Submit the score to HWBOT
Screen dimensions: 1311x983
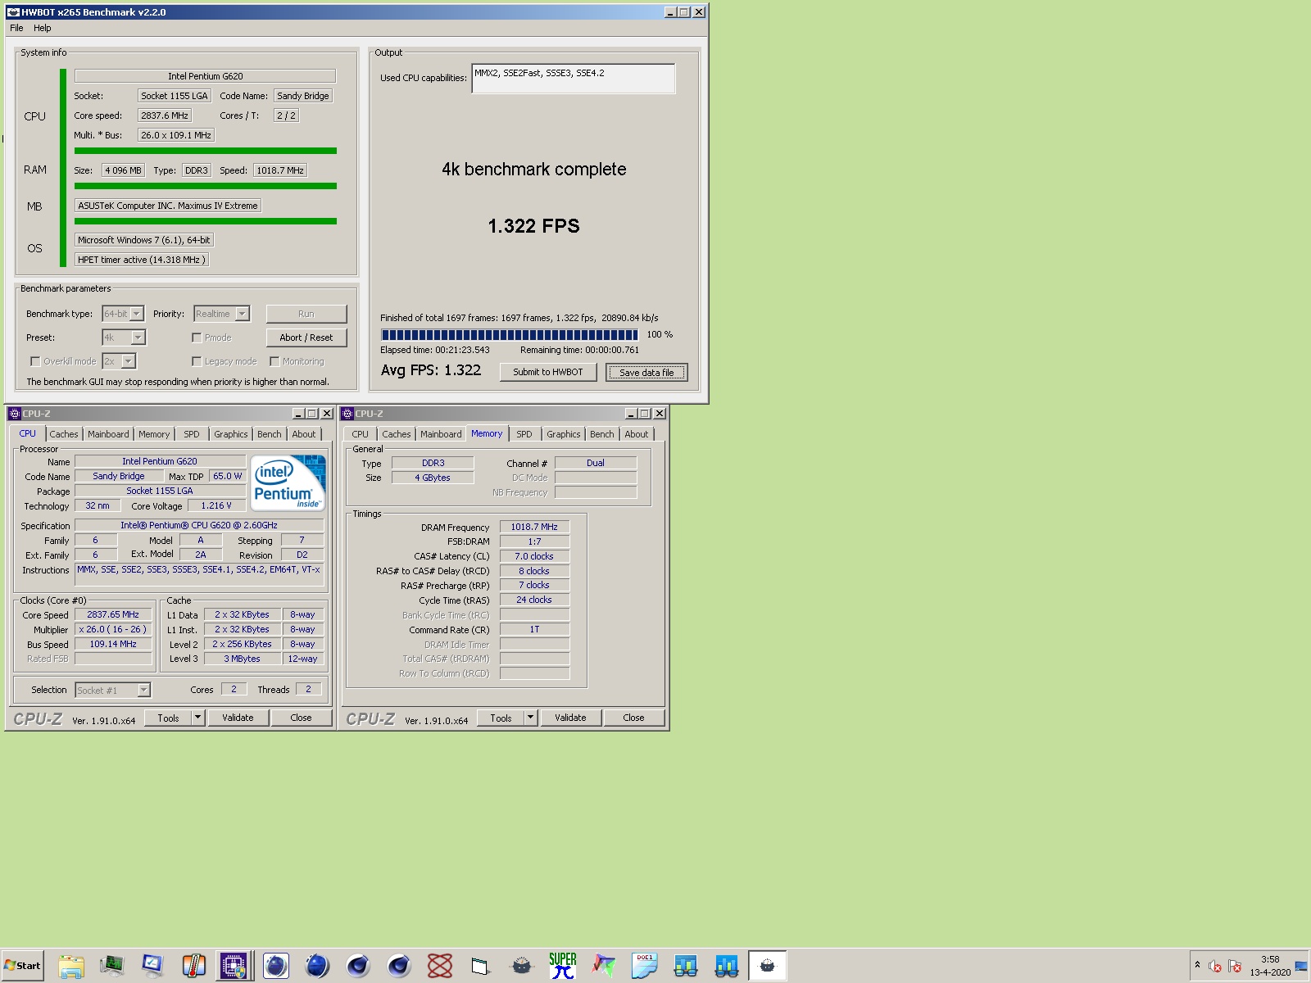[x=548, y=372]
